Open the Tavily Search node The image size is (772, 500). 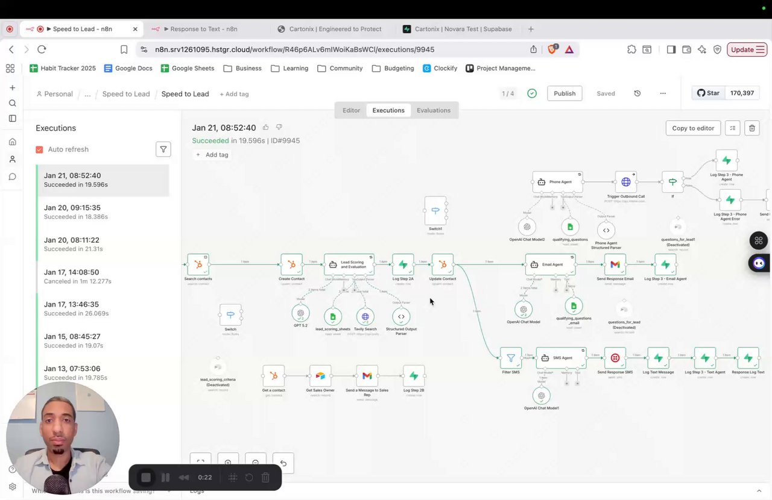365,316
